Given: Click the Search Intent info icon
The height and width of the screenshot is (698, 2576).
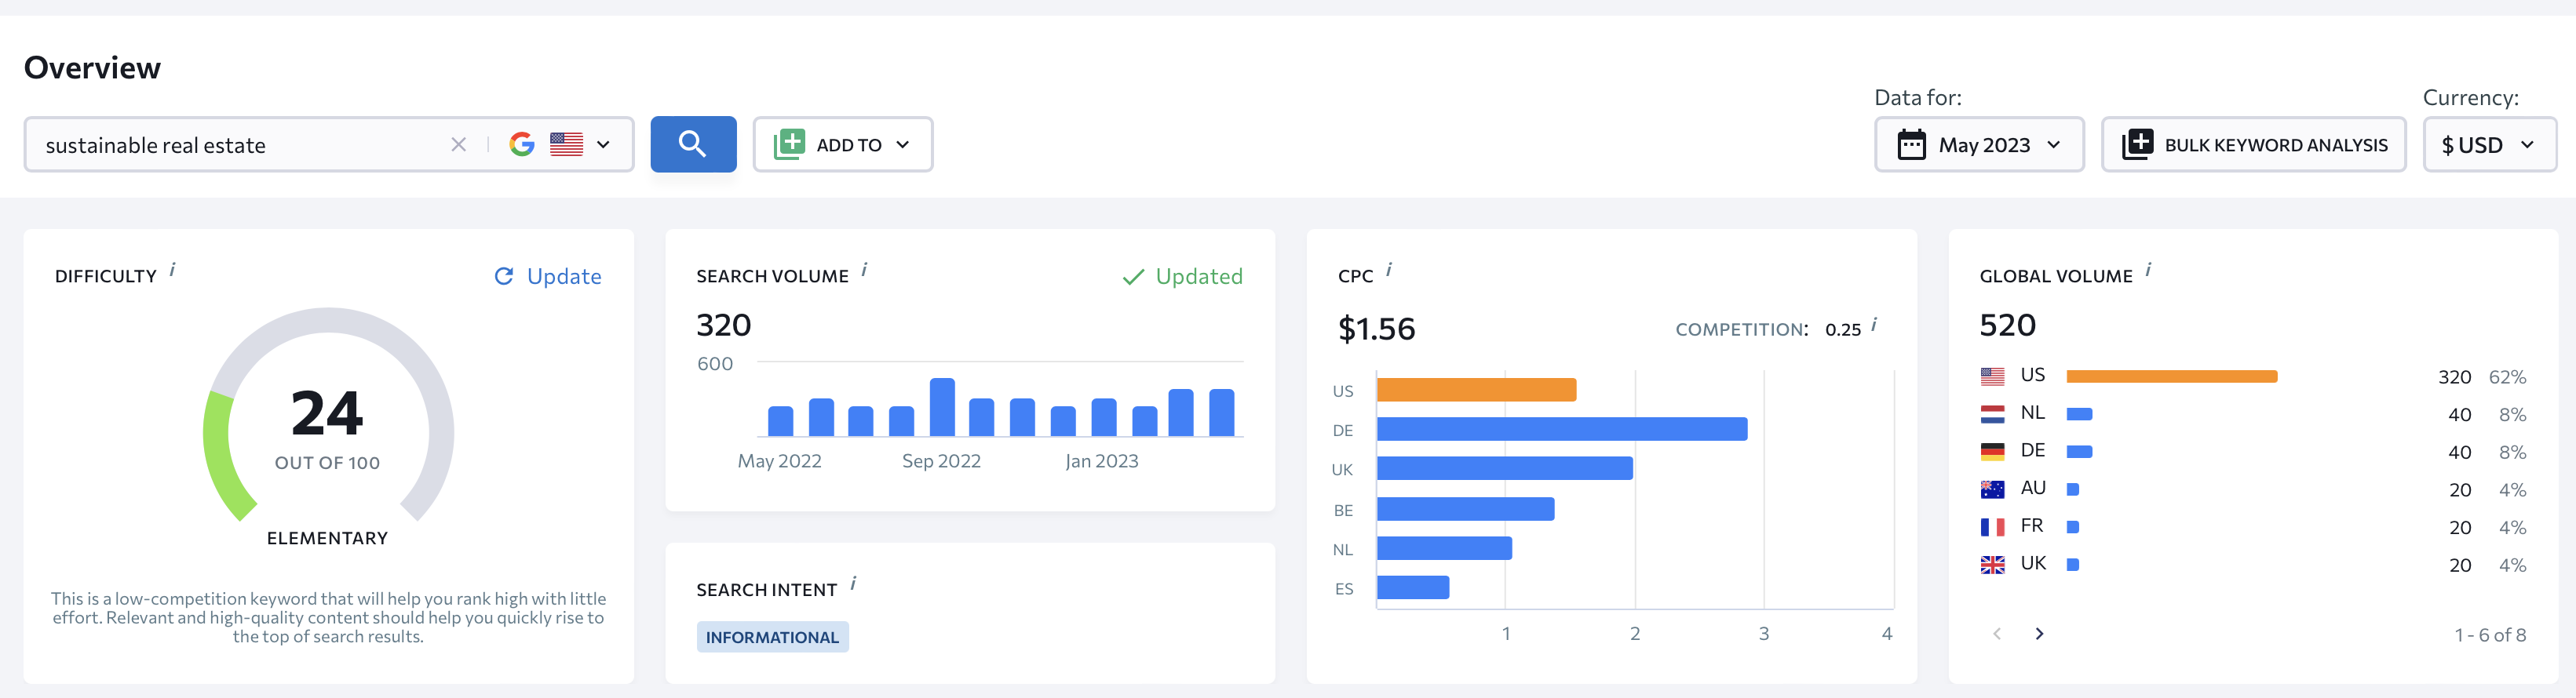Looking at the screenshot, I should (853, 583).
